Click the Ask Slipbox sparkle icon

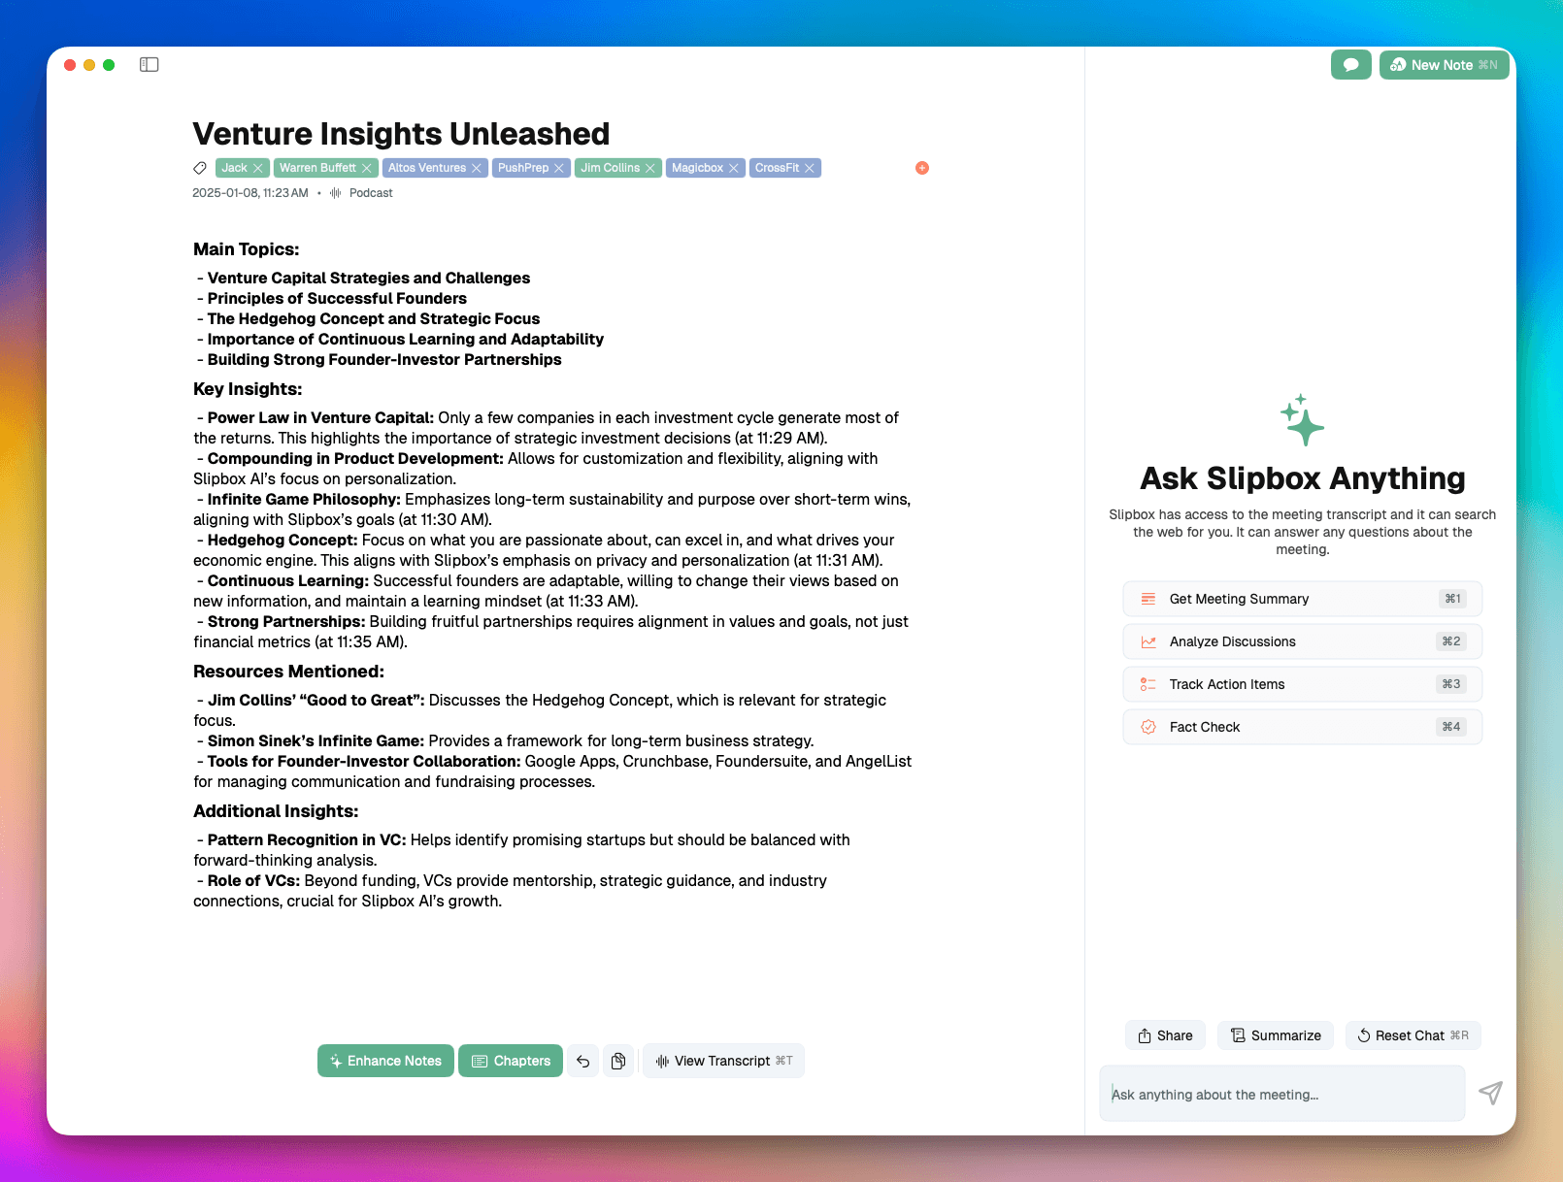tap(1302, 420)
